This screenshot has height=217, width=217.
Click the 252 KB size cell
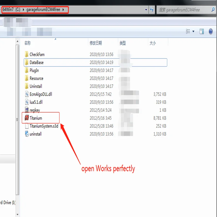point(161,126)
